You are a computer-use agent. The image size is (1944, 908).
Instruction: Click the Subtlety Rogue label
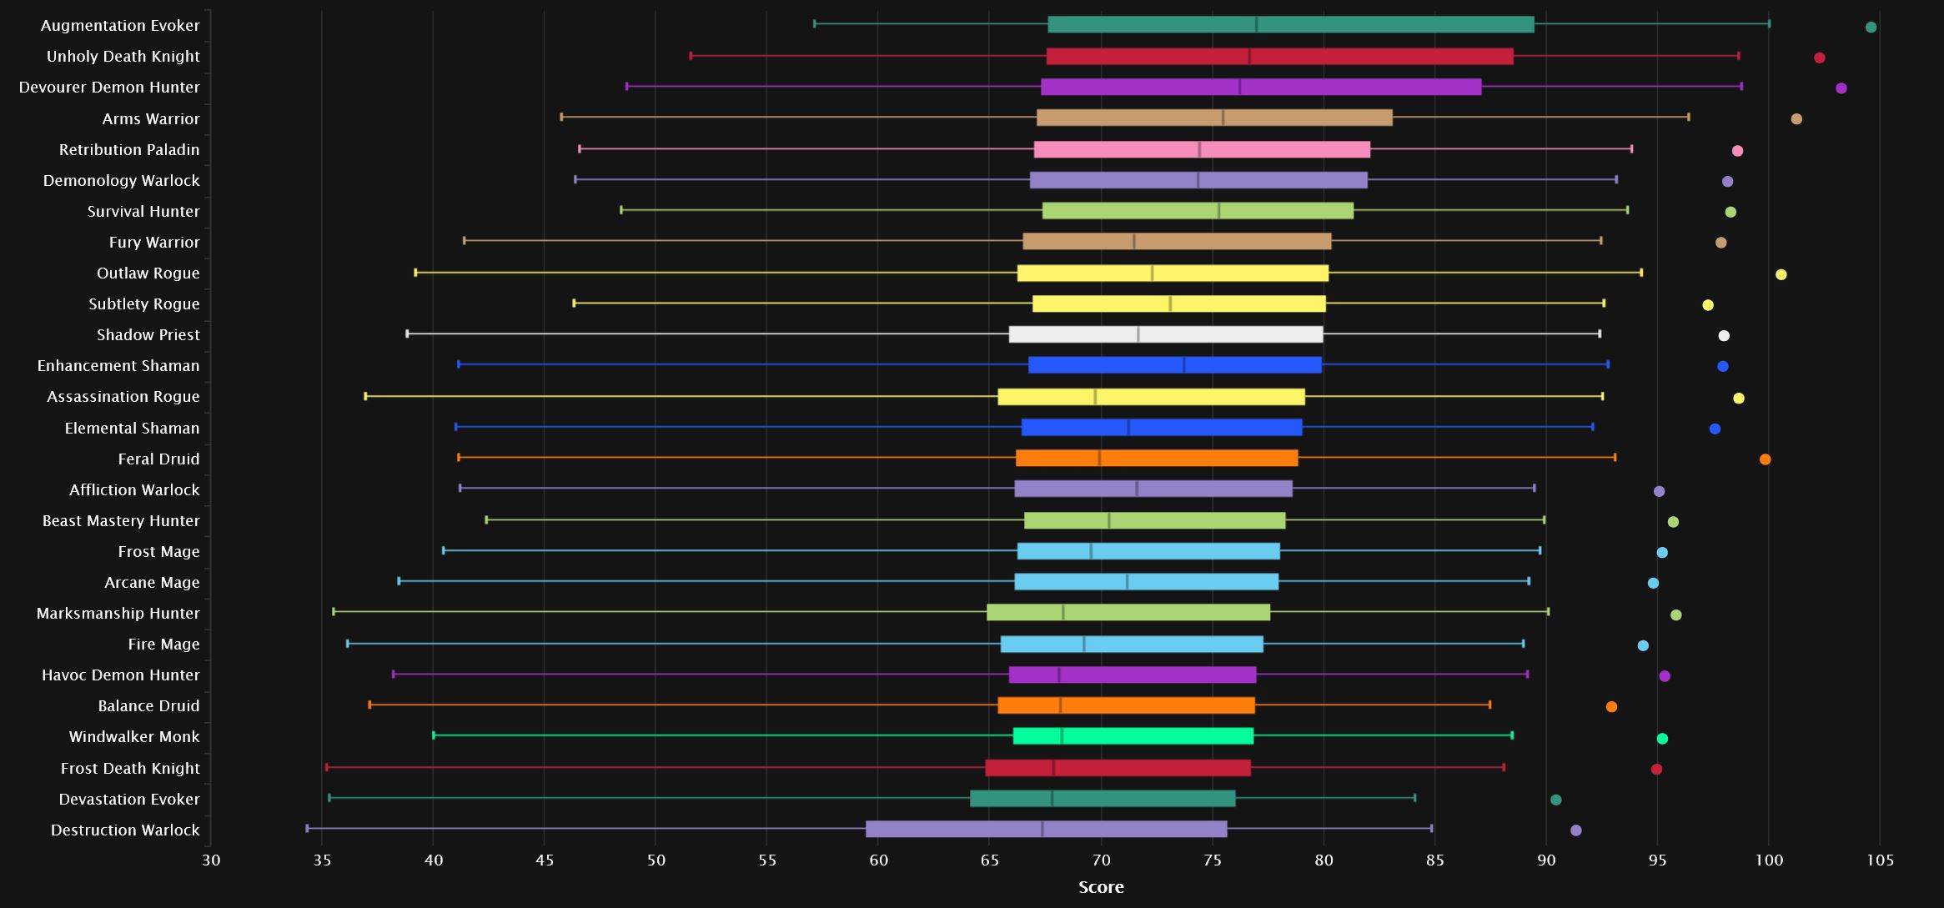[144, 304]
